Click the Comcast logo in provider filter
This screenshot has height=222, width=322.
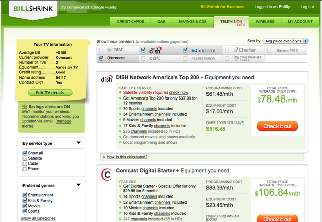tap(117, 58)
